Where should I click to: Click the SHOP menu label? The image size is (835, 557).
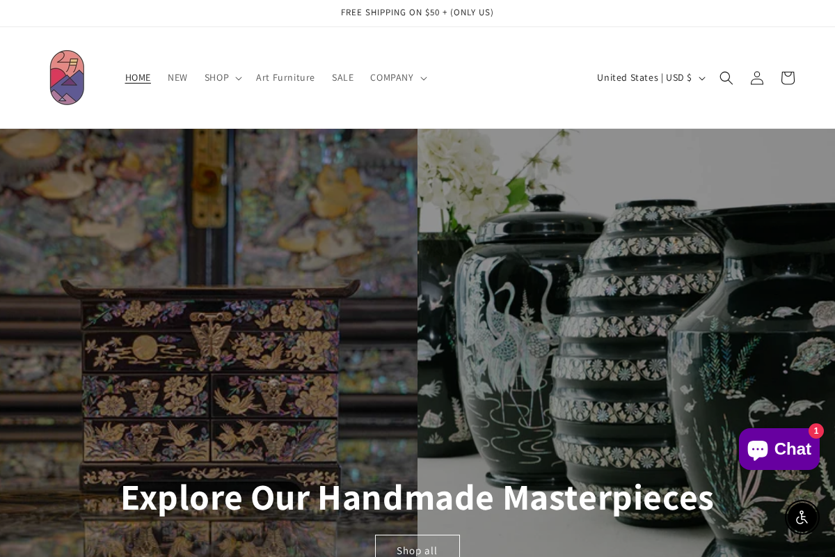(x=216, y=78)
